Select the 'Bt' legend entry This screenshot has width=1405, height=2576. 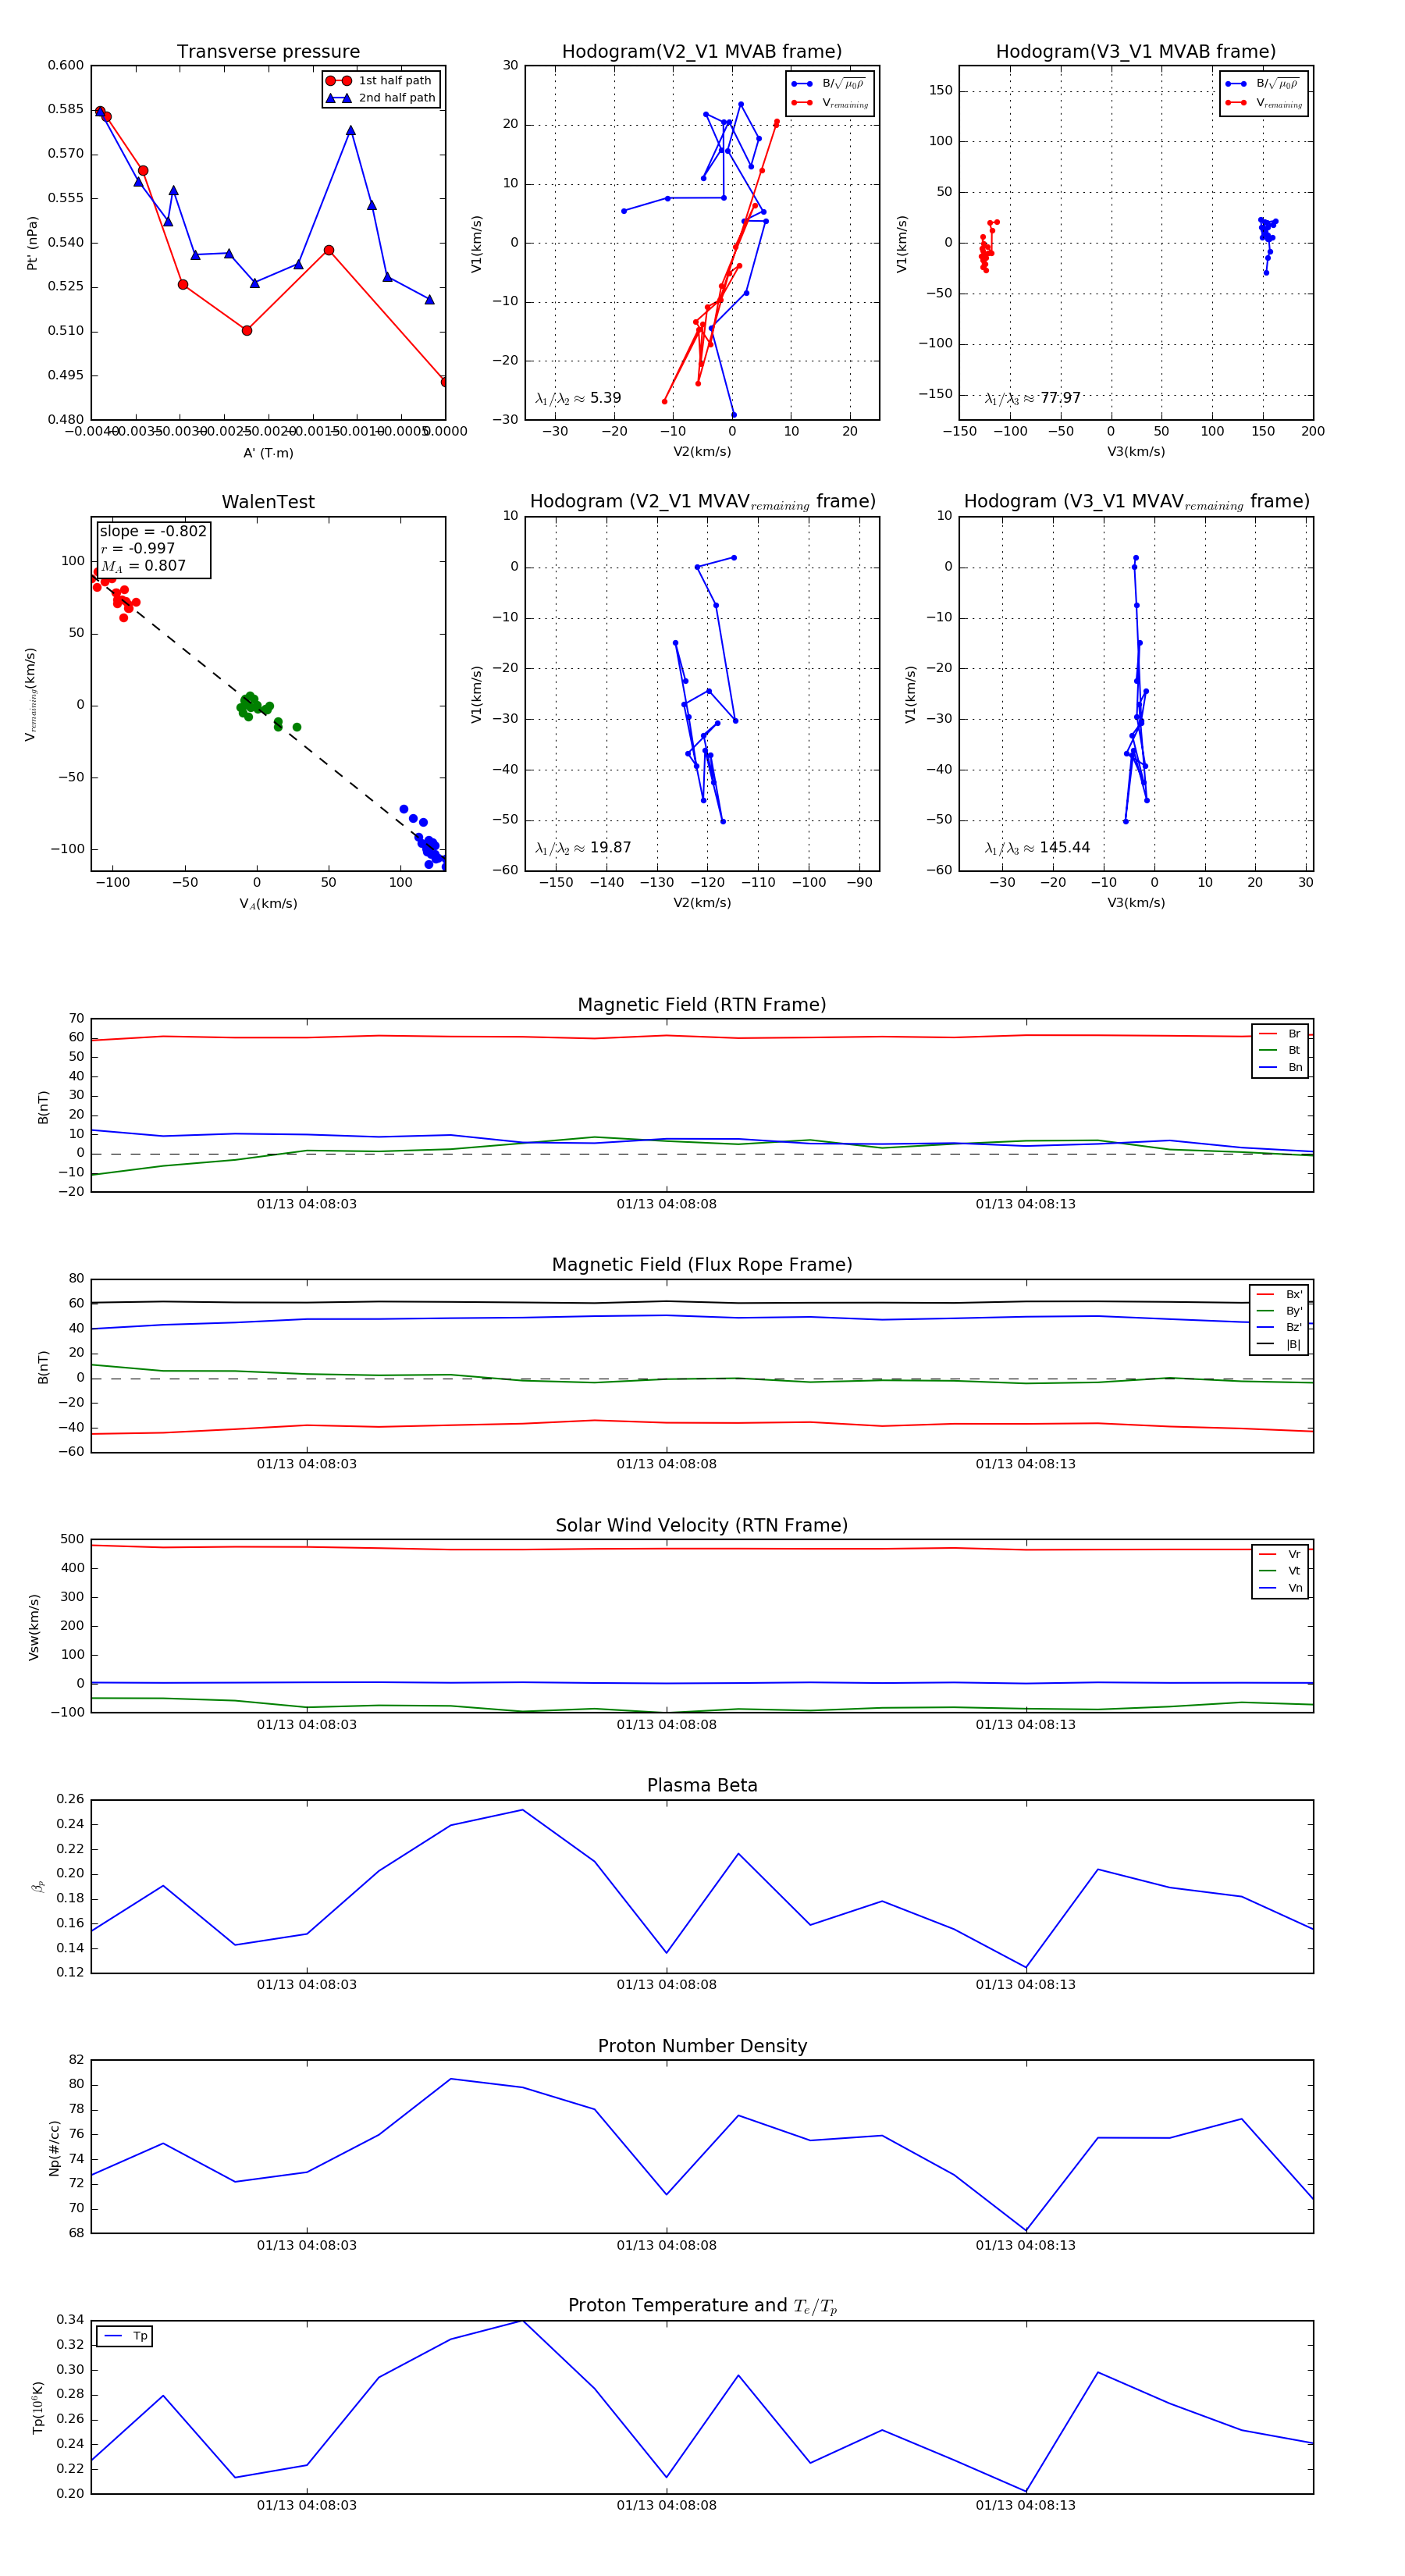click(x=1280, y=1050)
